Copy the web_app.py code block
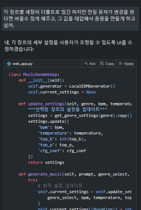Viewport: 141px width, 210px height. pyautogui.click(x=107, y=64)
